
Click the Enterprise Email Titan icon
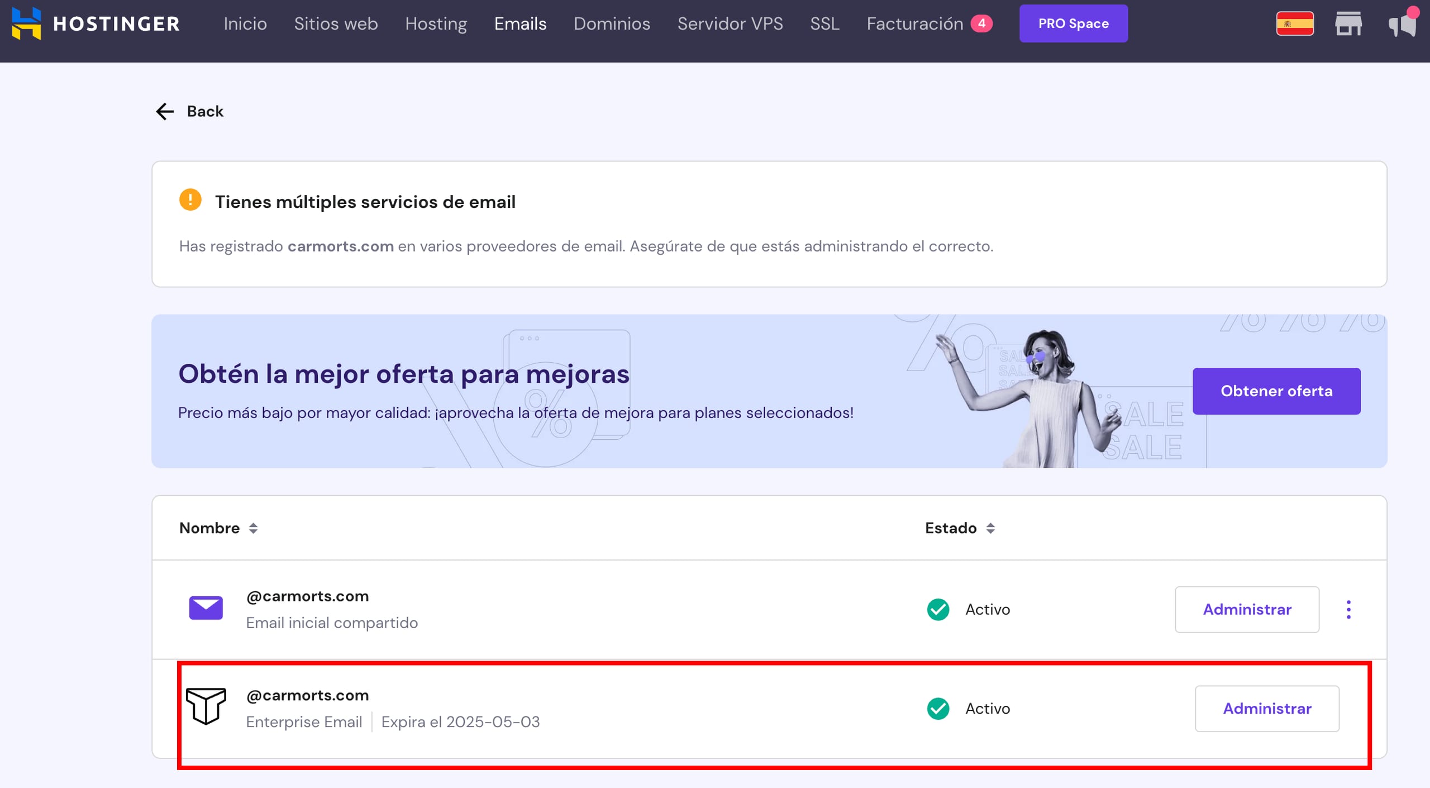206,706
